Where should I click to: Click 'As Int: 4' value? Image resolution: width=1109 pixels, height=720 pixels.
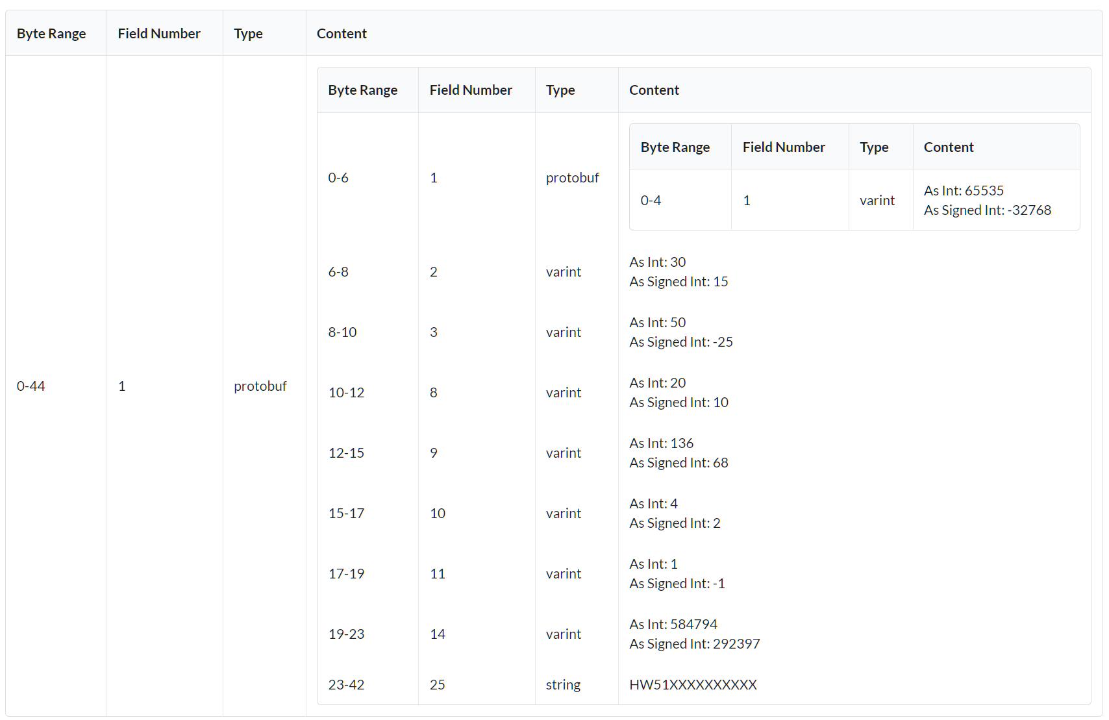click(x=653, y=503)
